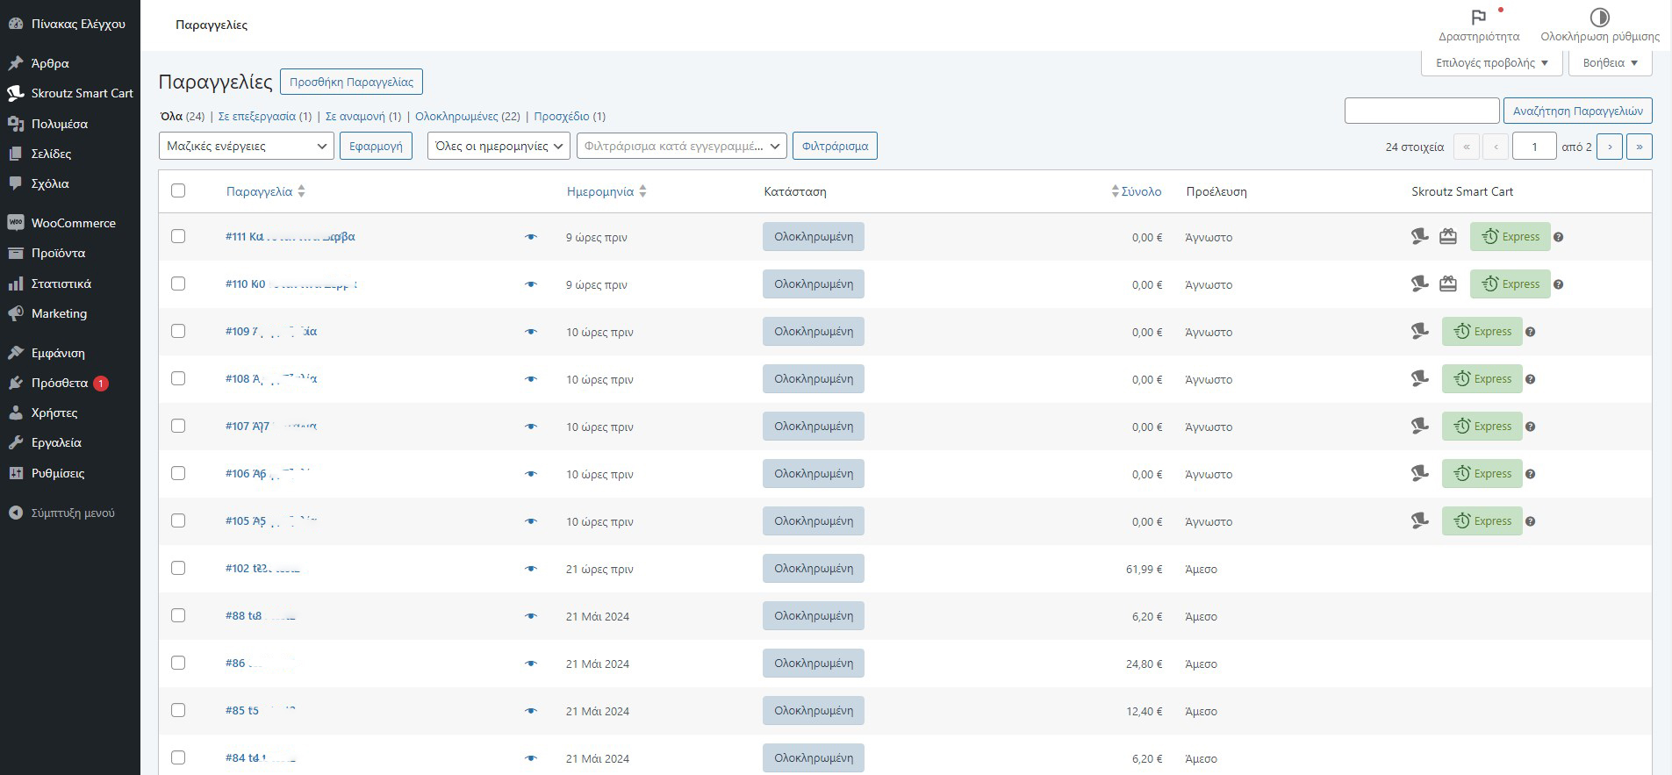Click the Finish setup half-circle icon

[x=1599, y=18]
